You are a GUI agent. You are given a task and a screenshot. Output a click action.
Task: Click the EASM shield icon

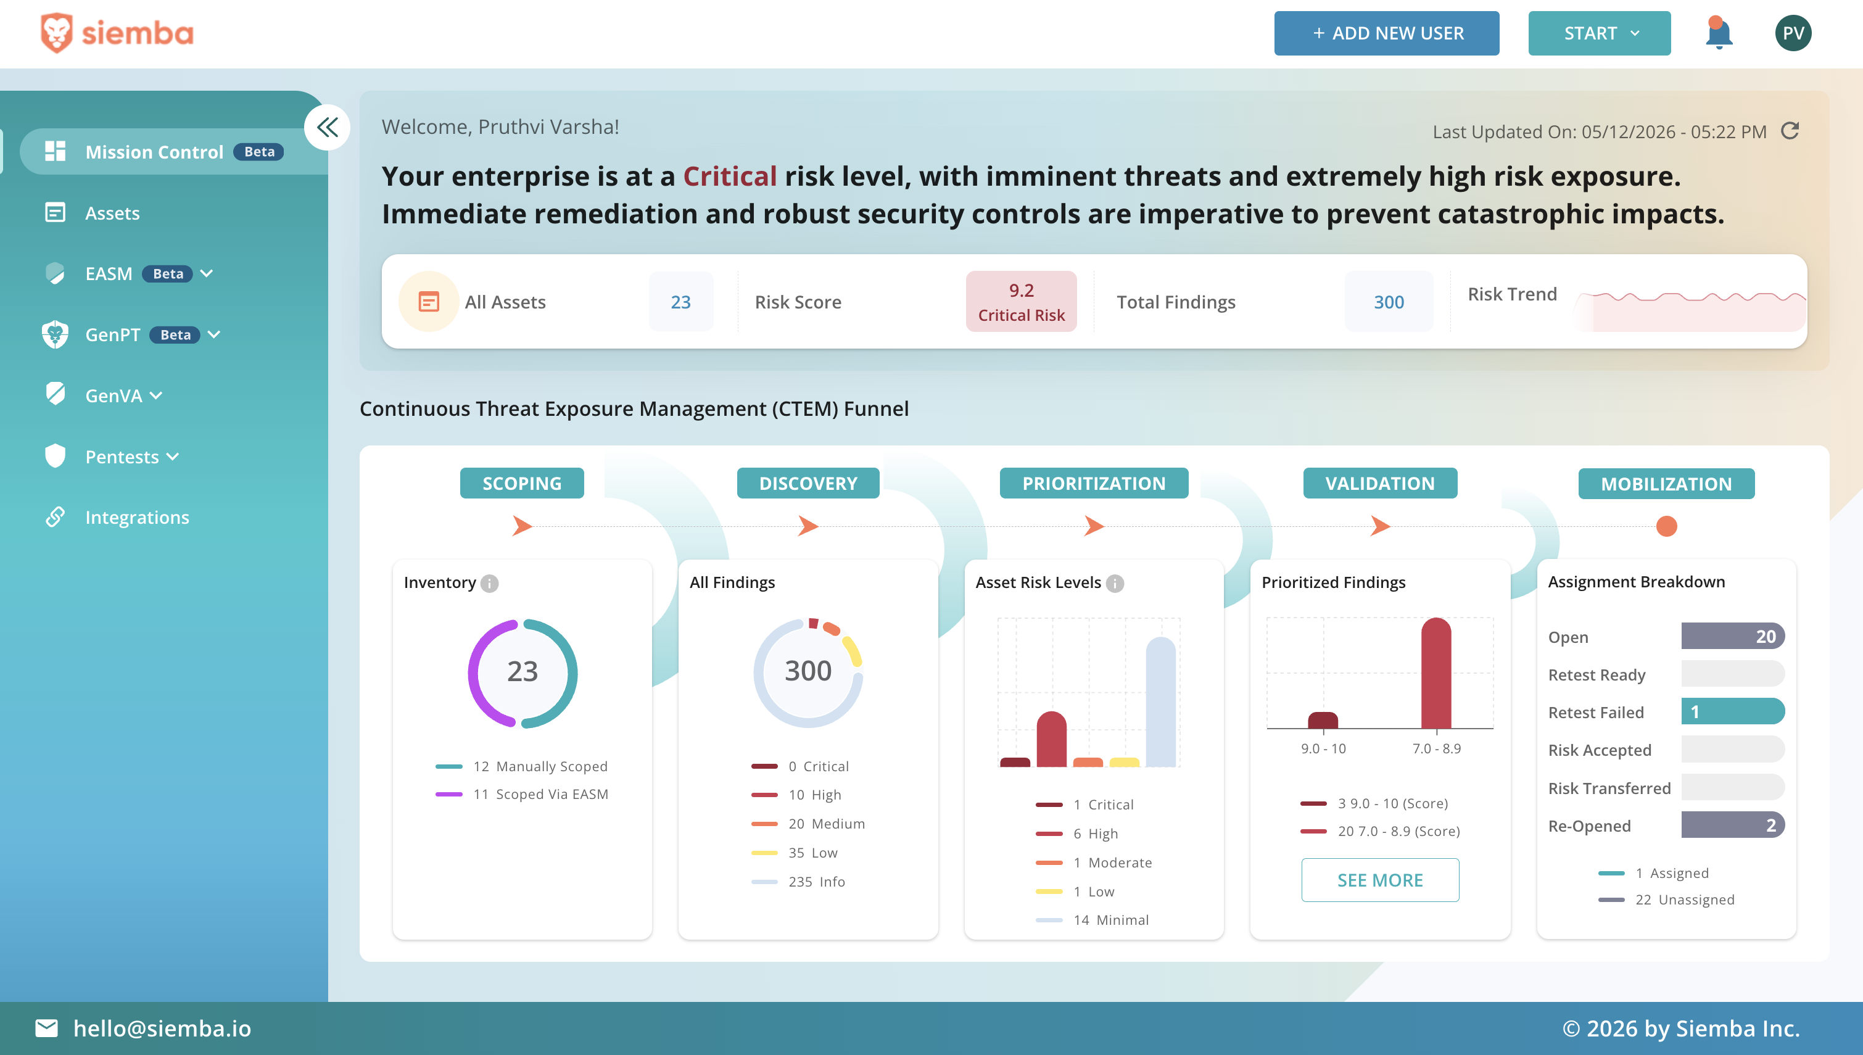[x=55, y=273]
